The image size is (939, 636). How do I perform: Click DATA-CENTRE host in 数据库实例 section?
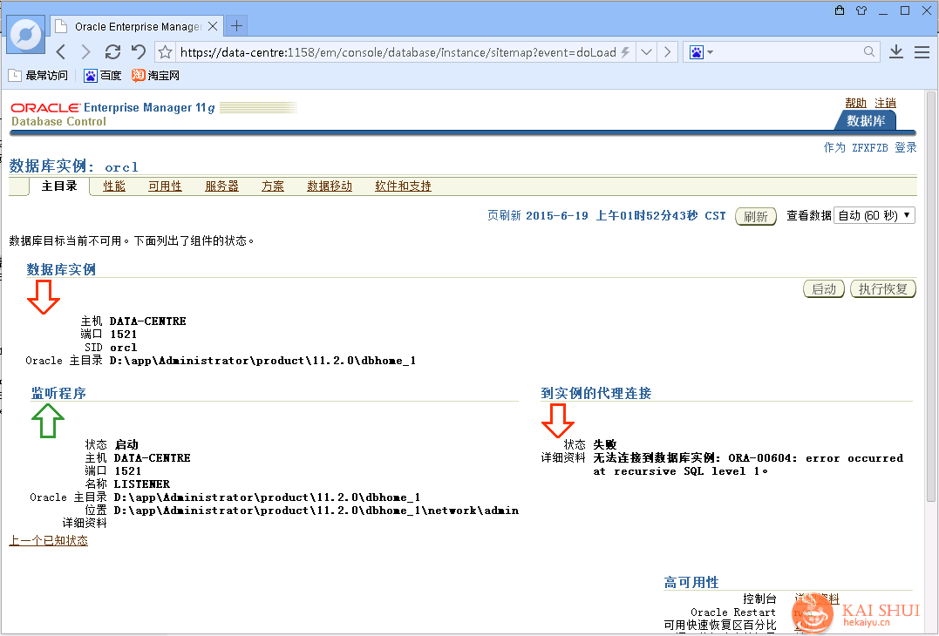(148, 321)
